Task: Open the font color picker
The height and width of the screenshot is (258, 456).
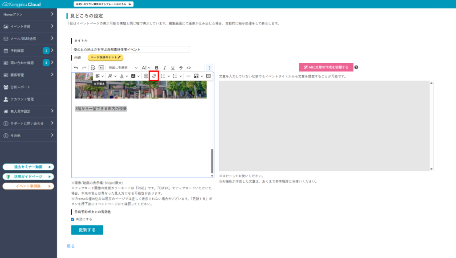Action: pos(123,76)
